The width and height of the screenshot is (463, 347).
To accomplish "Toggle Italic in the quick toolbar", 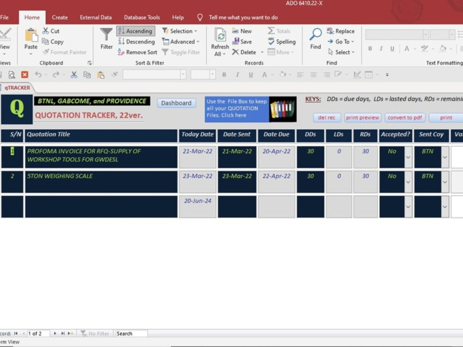I will (x=238, y=74).
